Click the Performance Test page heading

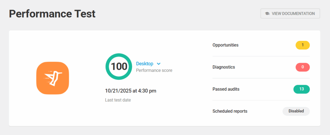tap(52, 14)
